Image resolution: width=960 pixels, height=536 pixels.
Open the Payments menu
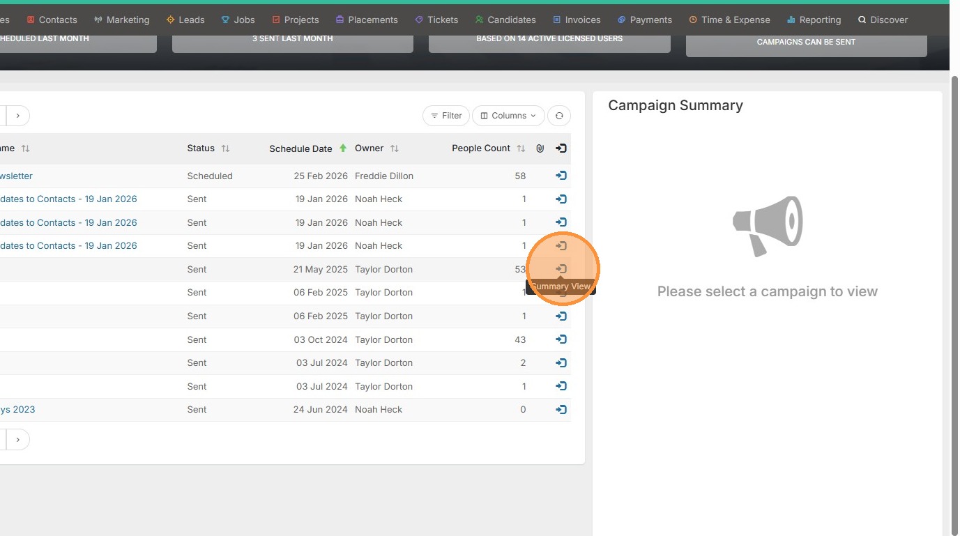(645, 20)
